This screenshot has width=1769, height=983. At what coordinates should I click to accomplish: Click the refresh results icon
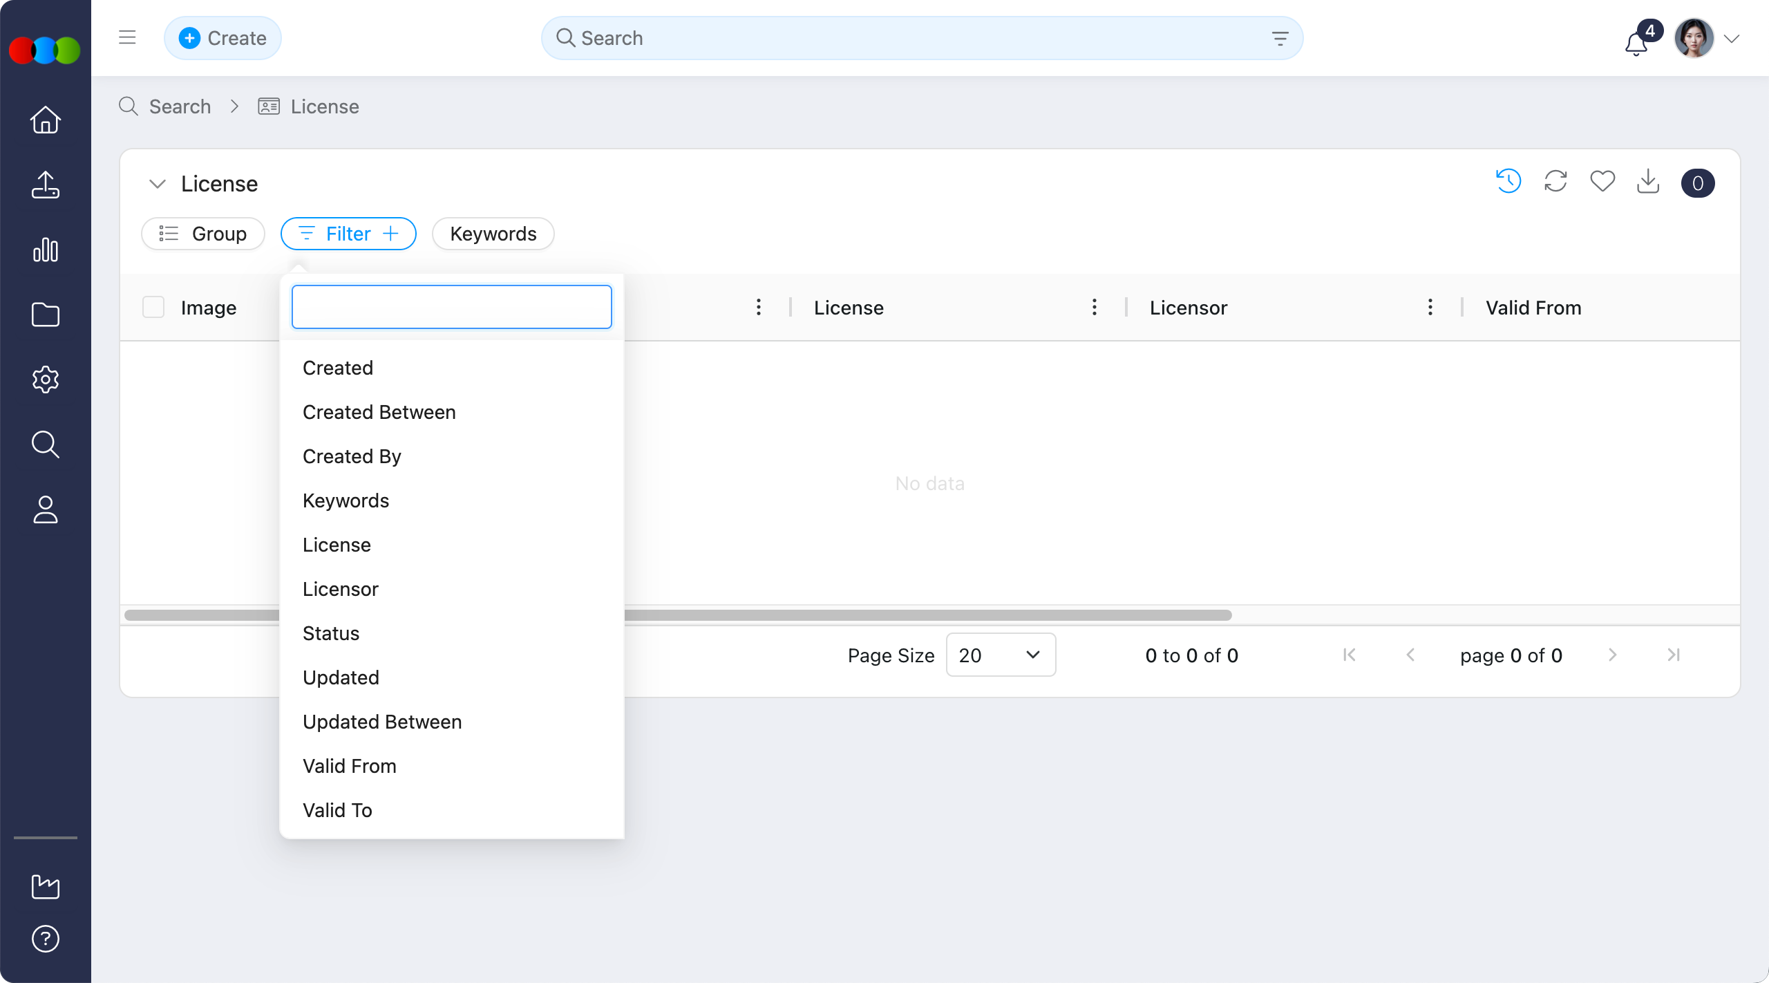click(x=1555, y=182)
